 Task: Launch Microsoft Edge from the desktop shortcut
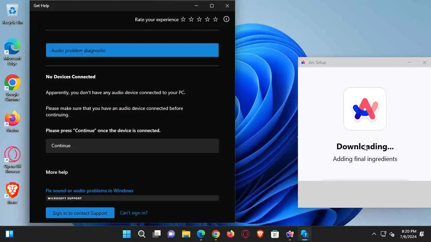click(12, 52)
